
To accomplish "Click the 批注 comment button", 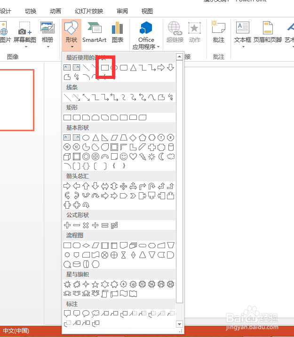I will pos(219,32).
